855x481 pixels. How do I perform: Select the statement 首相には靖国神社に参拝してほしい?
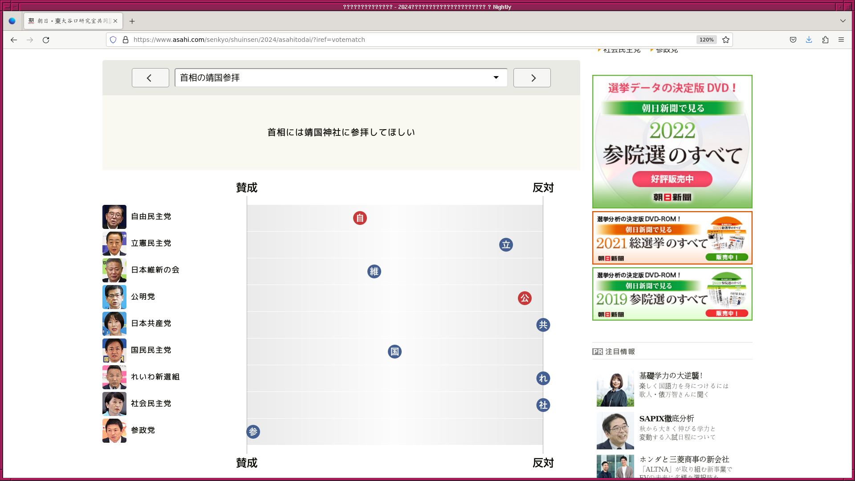[341, 132]
